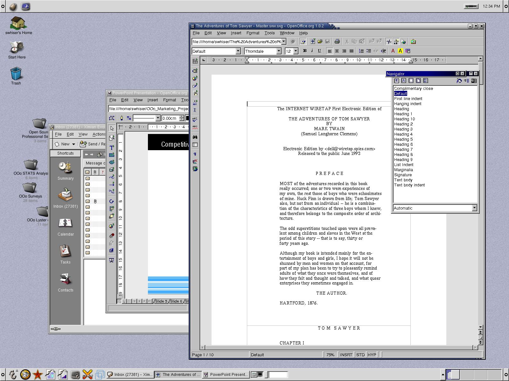
Task: Click the New document icon in Writer toolbar
Action: (313, 42)
